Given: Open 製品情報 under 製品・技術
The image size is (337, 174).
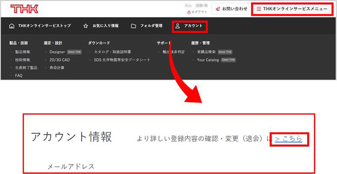Looking at the screenshot, I should click(x=23, y=52).
